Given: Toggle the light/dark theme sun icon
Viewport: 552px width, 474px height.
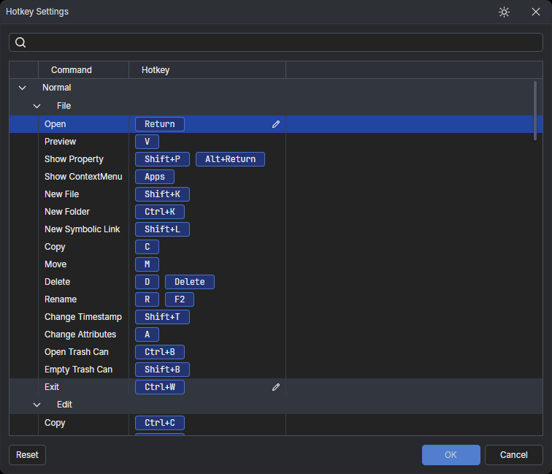Looking at the screenshot, I should (x=504, y=12).
